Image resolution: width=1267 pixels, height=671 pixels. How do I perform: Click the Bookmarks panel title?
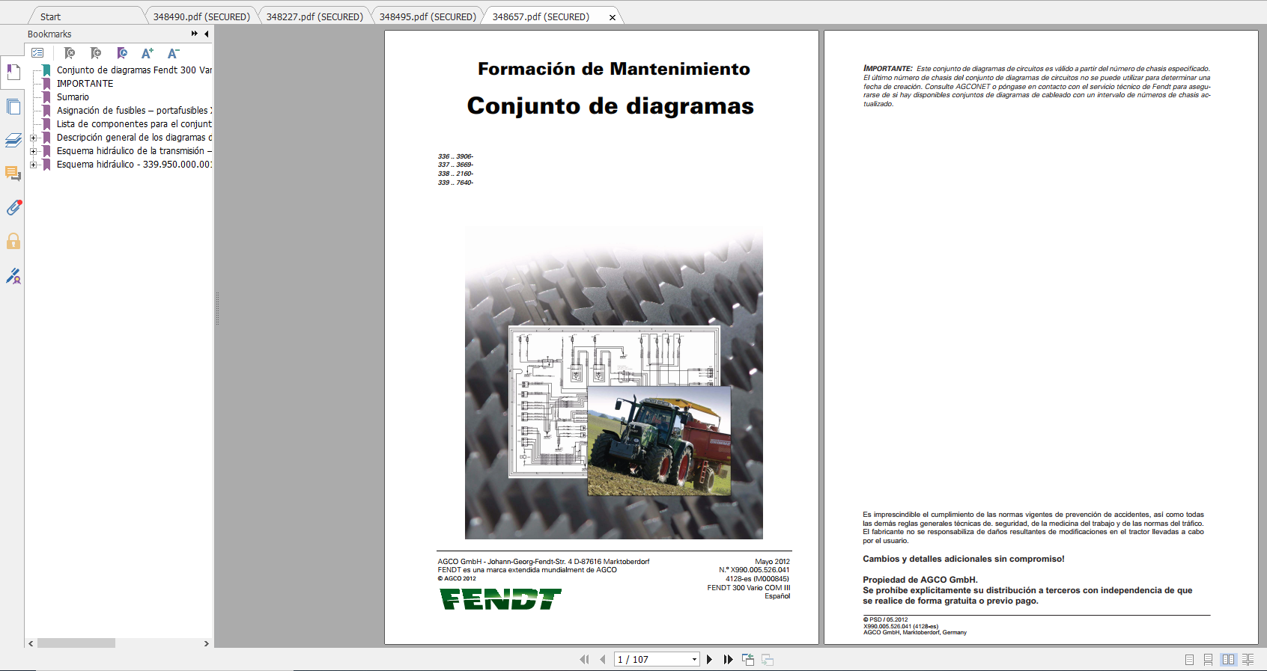(x=49, y=34)
